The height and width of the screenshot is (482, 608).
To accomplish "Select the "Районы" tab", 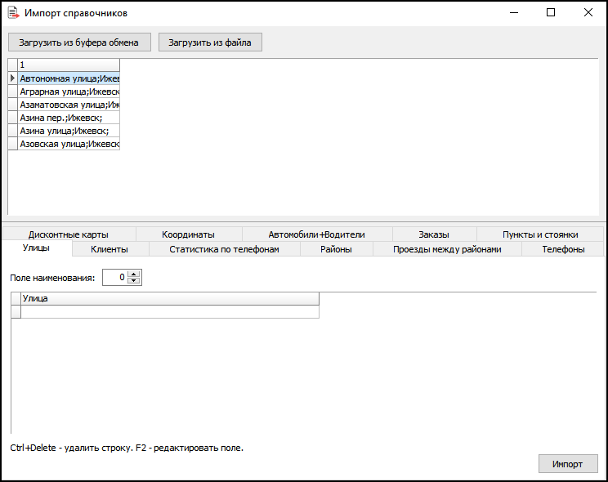I will (x=336, y=249).
